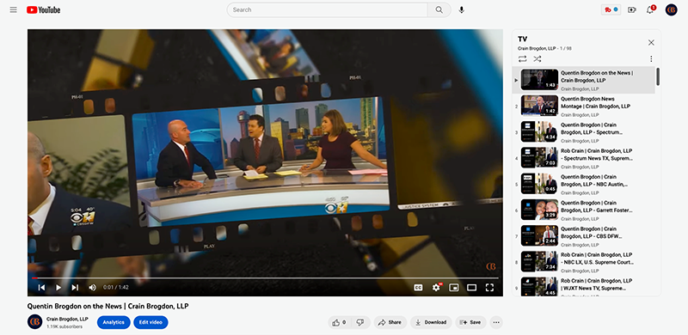Open playlist three-dot options menu
688x335 pixels.
[651, 58]
